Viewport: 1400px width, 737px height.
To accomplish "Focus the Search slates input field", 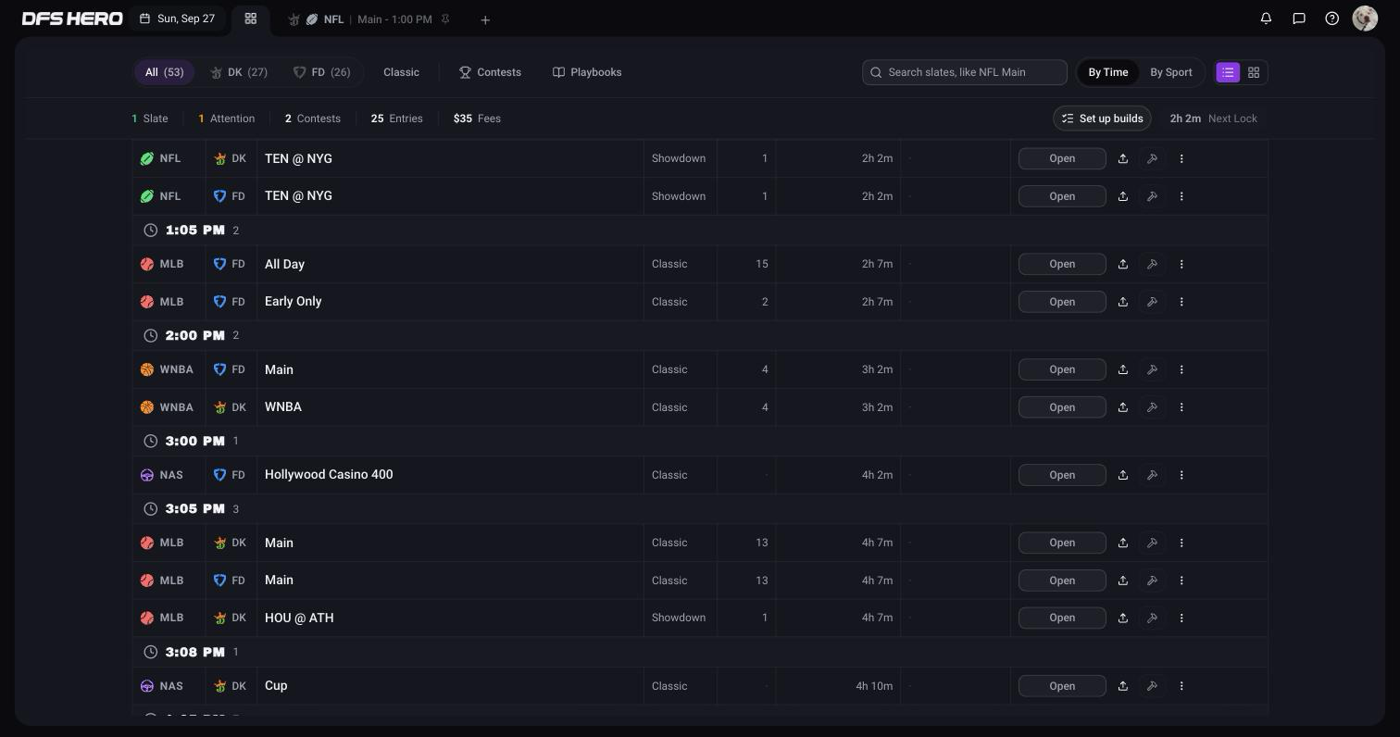I will pos(965,72).
